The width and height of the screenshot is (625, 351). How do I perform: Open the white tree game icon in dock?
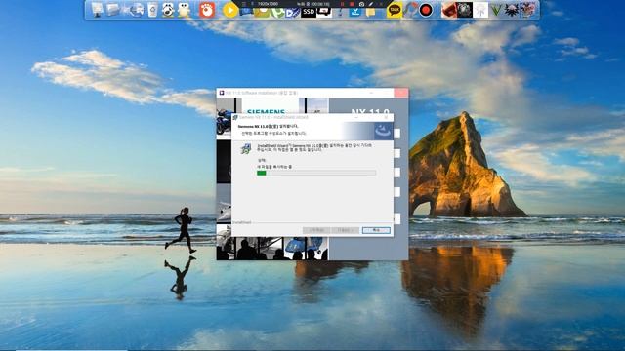point(480,10)
